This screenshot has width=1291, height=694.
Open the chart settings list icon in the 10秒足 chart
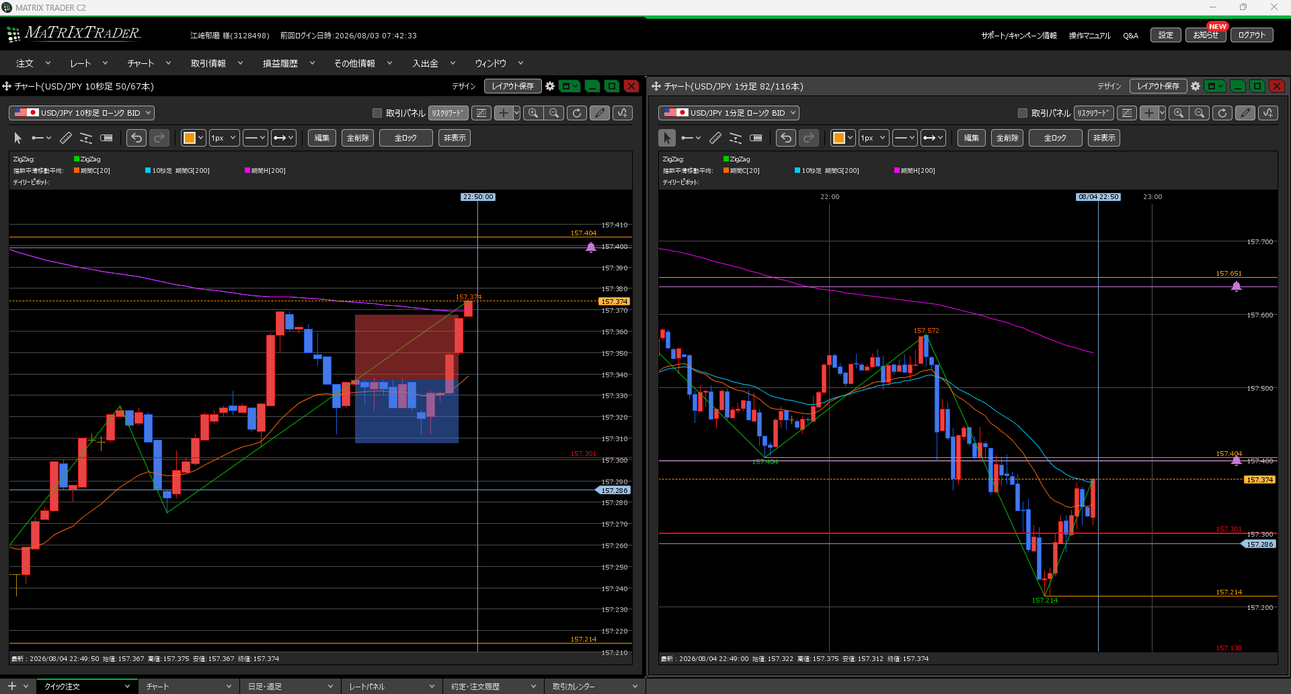coord(481,113)
